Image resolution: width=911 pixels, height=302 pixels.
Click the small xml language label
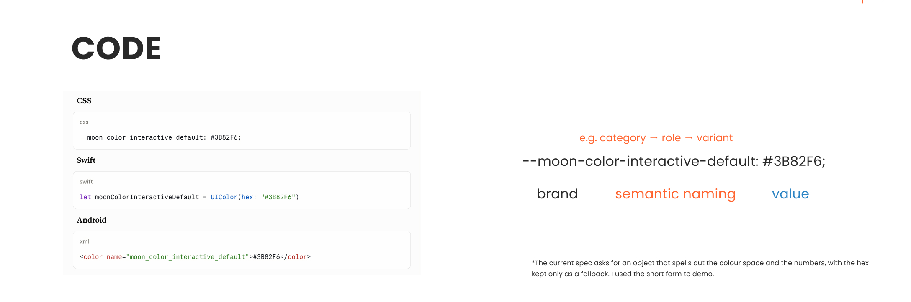pyautogui.click(x=85, y=241)
